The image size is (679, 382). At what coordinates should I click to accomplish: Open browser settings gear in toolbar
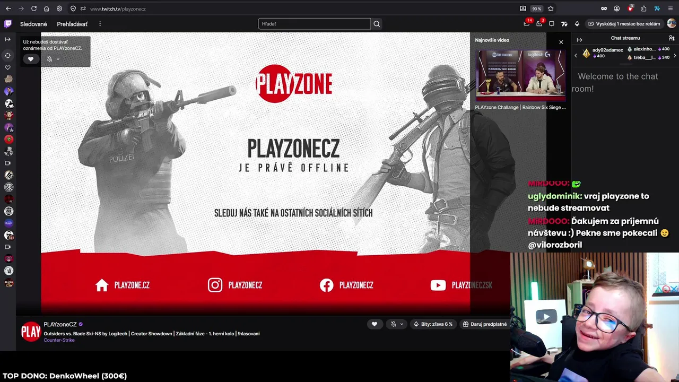[59, 8]
